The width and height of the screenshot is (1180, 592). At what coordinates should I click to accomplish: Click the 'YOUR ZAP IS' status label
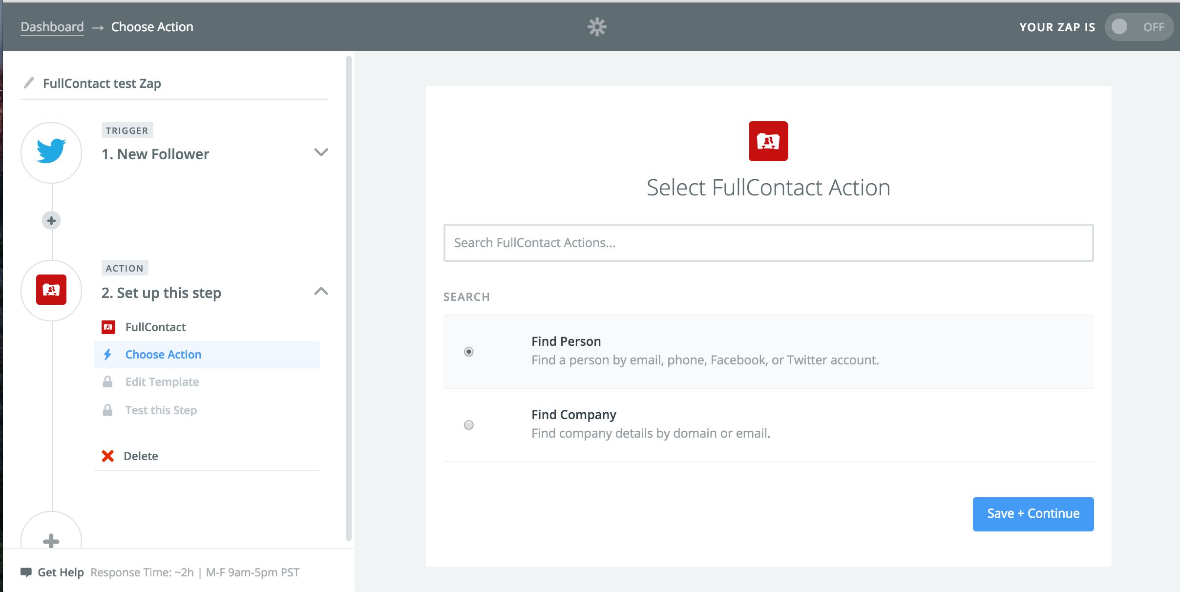[x=1057, y=27]
